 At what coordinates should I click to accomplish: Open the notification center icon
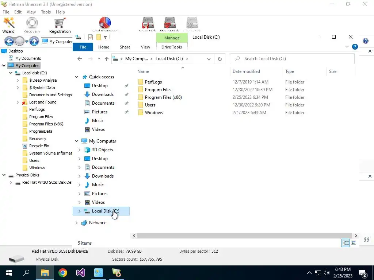tap(363, 273)
